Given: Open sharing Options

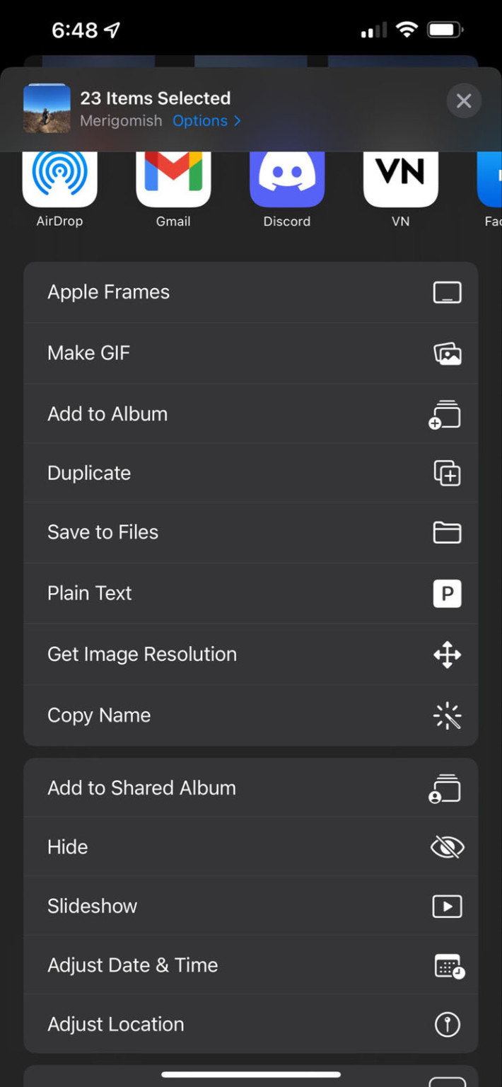Looking at the screenshot, I should tap(200, 120).
